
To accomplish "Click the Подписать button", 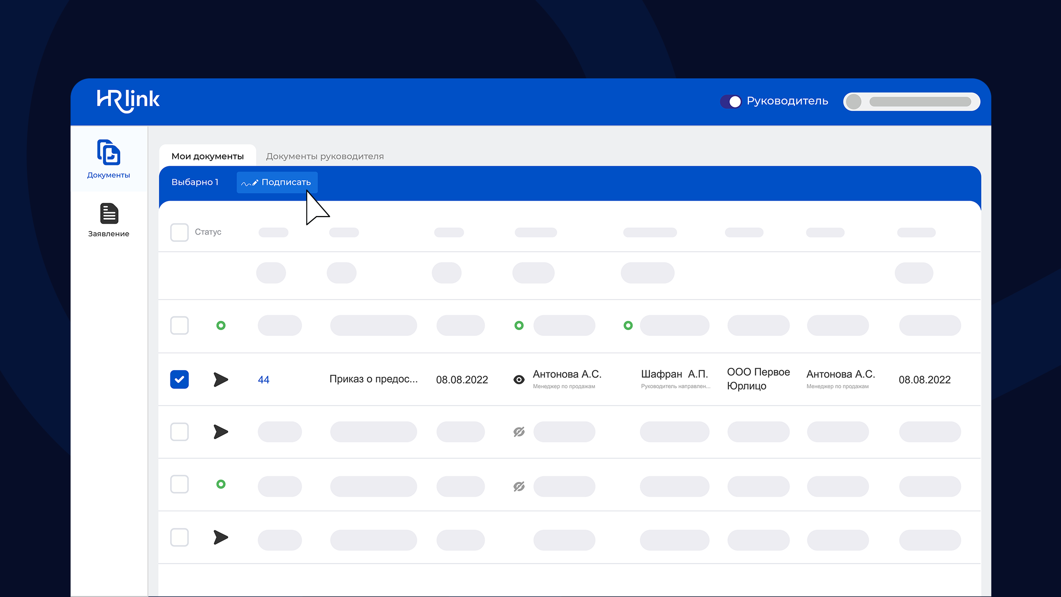I will (277, 182).
